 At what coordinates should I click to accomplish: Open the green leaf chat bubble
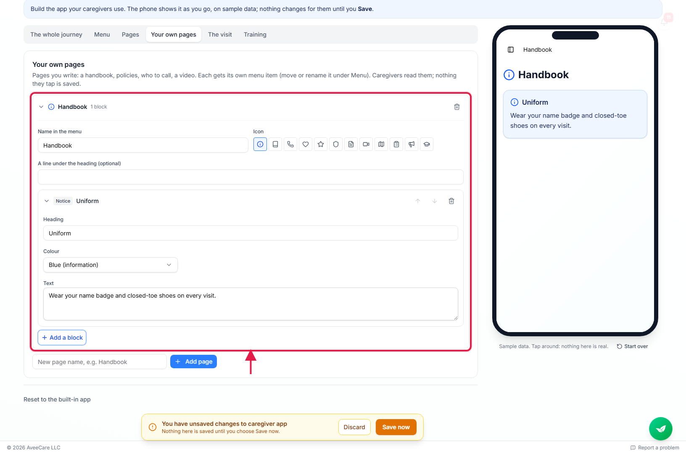point(661,429)
